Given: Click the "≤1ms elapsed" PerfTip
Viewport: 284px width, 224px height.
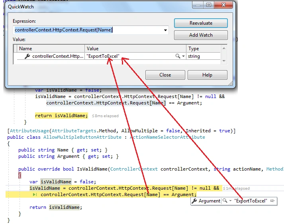Looking at the screenshot, I should point(236,188).
